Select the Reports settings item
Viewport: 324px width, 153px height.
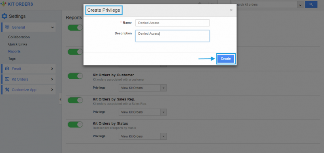pyautogui.click(x=14, y=52)
